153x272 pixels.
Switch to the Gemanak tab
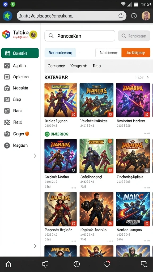(56, 66)
